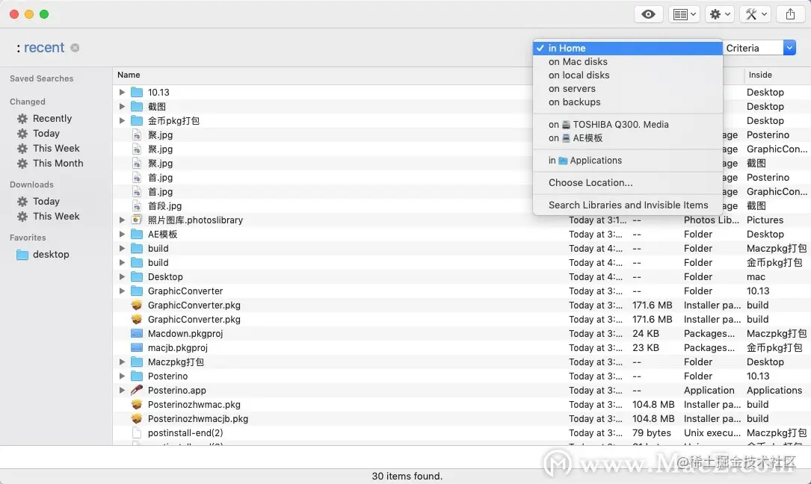
Task: Select 'in Applications' menu item
Action: pos(627,161)
